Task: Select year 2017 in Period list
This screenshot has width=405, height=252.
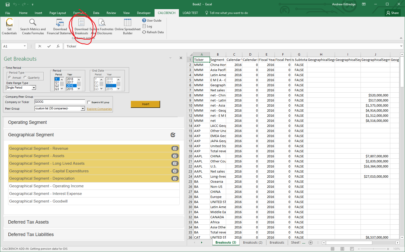Action: click(x=70, y=82)
